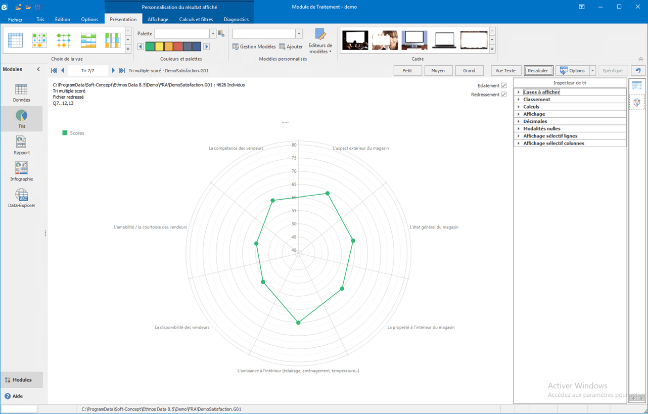This screenshot has width=648, height=414.
Task: Select the vertical stacked columns view icon
Action: (x=113, y=40)
